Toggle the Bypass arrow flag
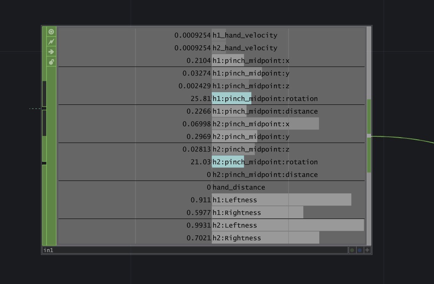The height and width of the screenshot is (284, 434). pyautogui.click(x=51, y=52)
